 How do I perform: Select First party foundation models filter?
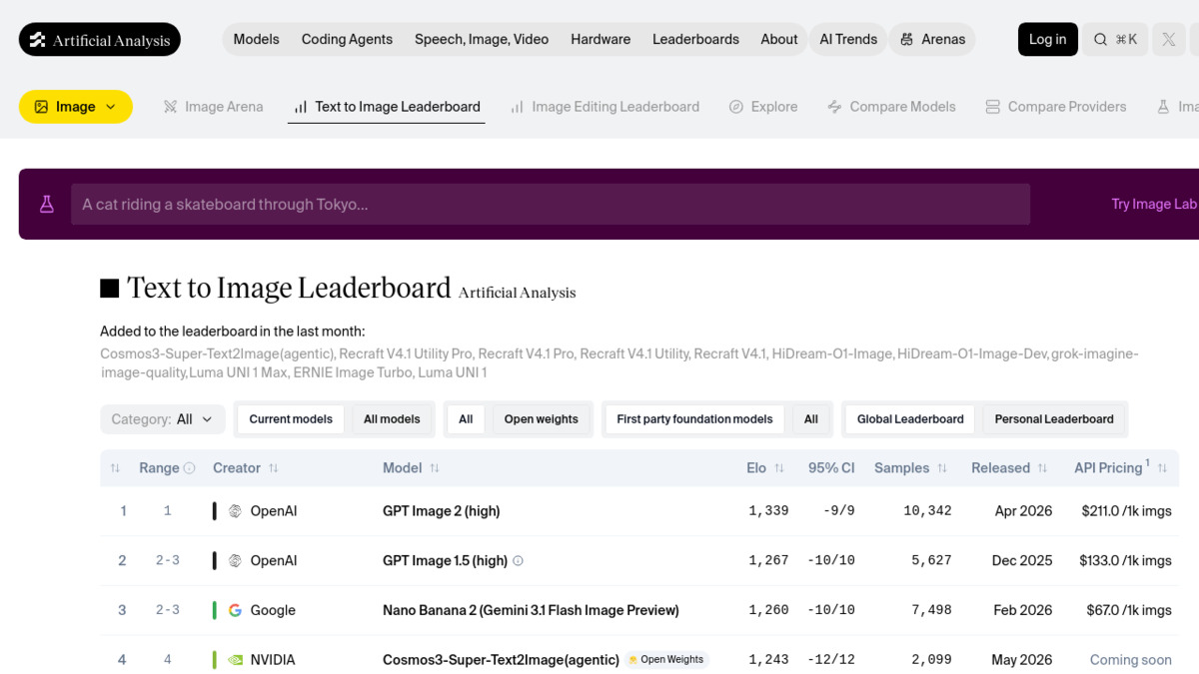(x=694, y=419)
